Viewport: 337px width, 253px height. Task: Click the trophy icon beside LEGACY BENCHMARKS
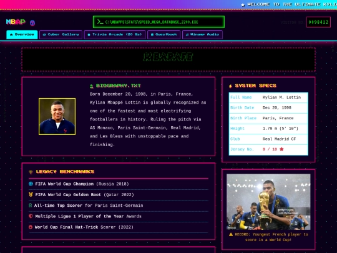[x=31, y=172]
